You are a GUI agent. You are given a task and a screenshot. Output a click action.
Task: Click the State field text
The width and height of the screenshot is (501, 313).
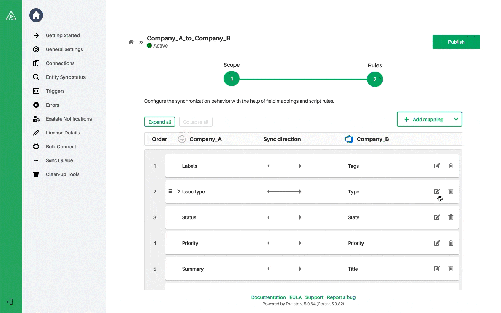tap(353, 217)
